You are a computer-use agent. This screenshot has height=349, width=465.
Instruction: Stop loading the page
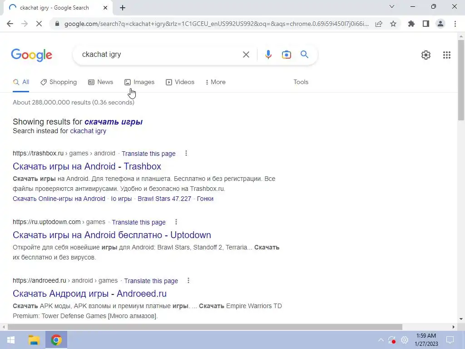(39, 24)
